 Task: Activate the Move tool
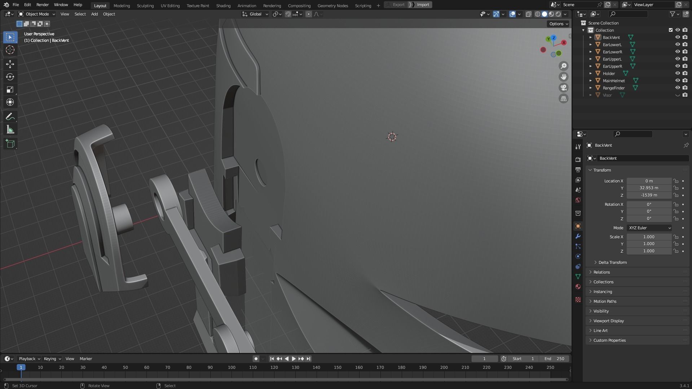[x=10, y=64]
